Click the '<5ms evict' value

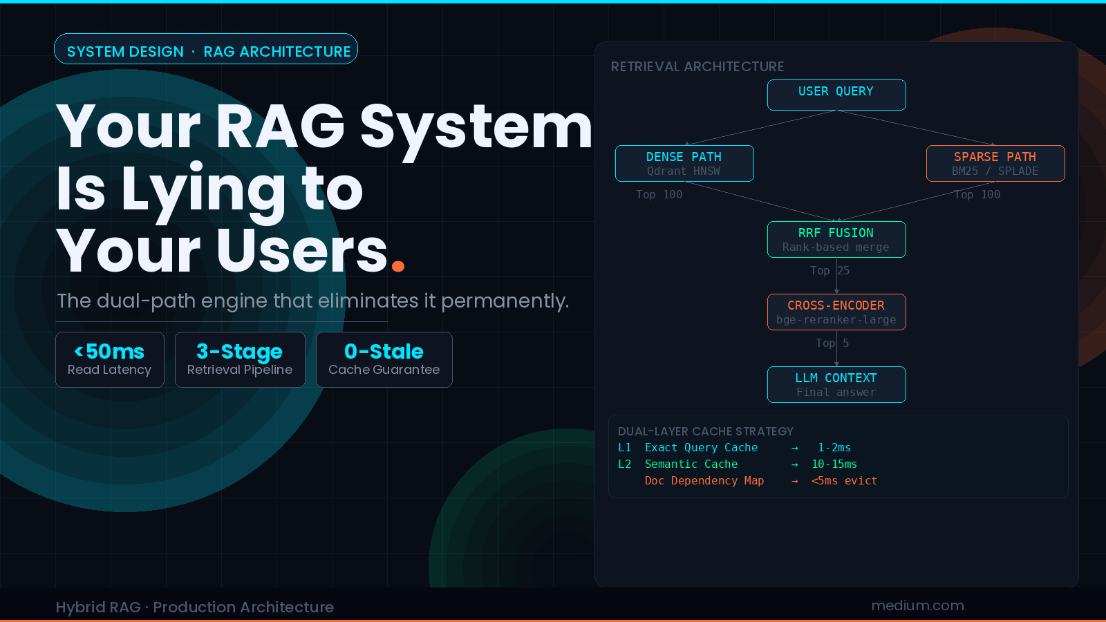[x=844, y=481]
